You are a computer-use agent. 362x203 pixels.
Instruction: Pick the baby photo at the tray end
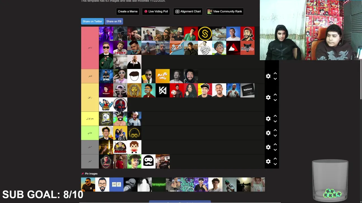[x=258, y=185]
